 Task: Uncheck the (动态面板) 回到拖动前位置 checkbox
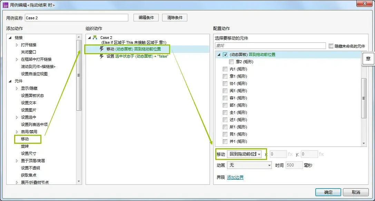225,54
